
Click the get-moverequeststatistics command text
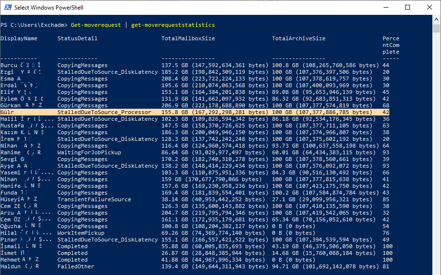[173, 25]
